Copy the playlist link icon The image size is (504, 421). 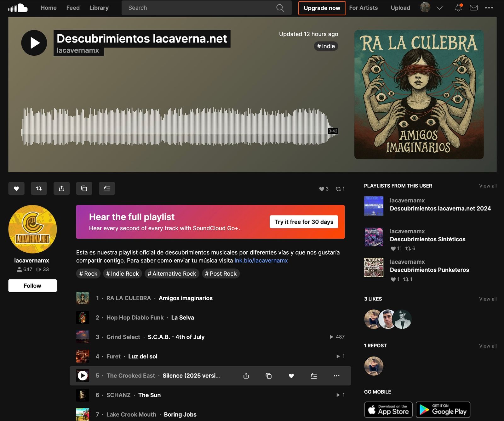pyautogui.click(x=84, y=188)
